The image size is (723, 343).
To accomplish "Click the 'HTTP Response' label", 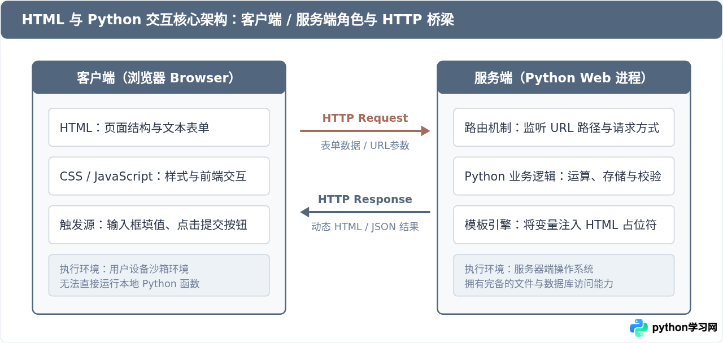I will coord(365,199).
